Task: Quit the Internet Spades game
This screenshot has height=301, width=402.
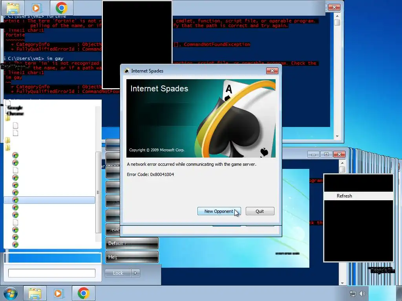Action: [x=260, y=211]
